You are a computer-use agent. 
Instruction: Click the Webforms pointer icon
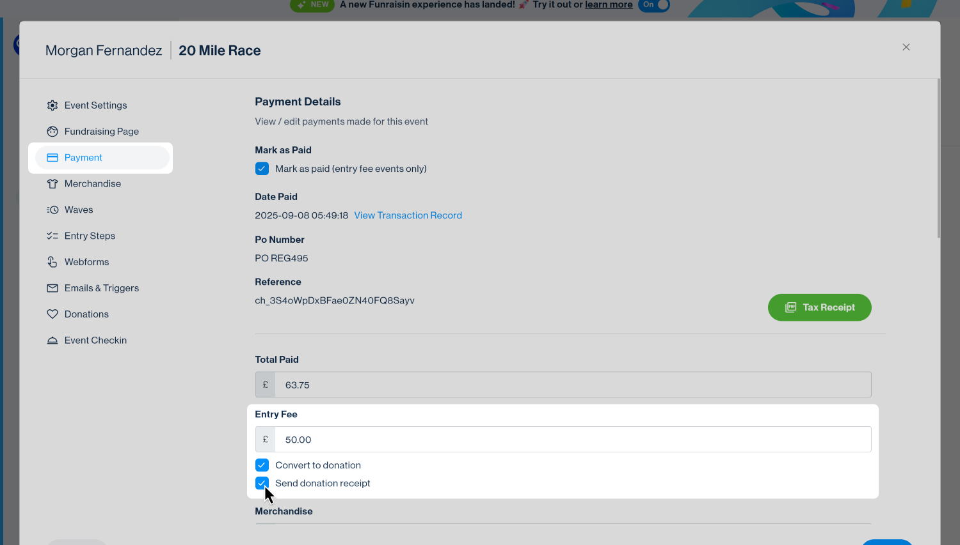(52, 263)
